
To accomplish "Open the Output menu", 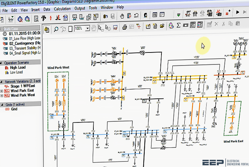I will [80, 8].
